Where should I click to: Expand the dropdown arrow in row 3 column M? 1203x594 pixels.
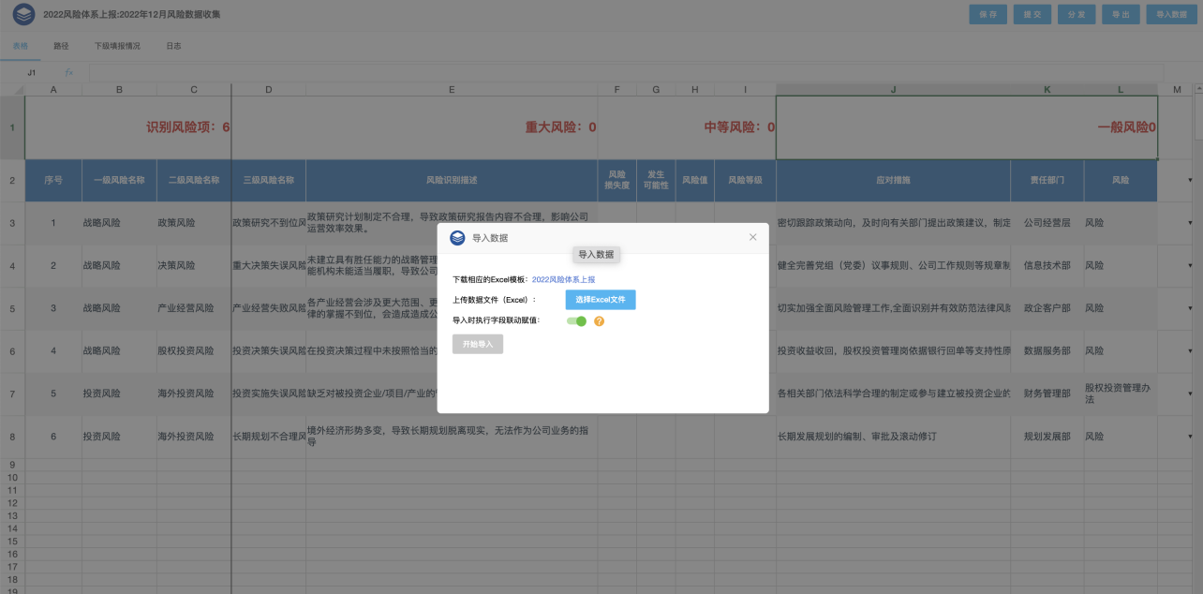(x=1190, y=223)
